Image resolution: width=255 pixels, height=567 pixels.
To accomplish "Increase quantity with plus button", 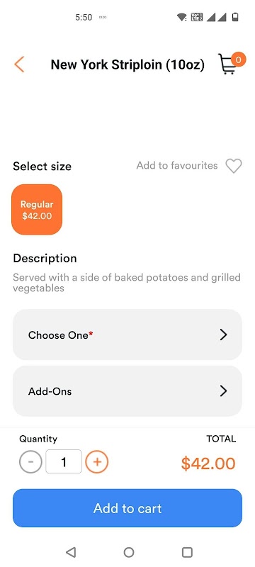I will [x=97, y=462].
